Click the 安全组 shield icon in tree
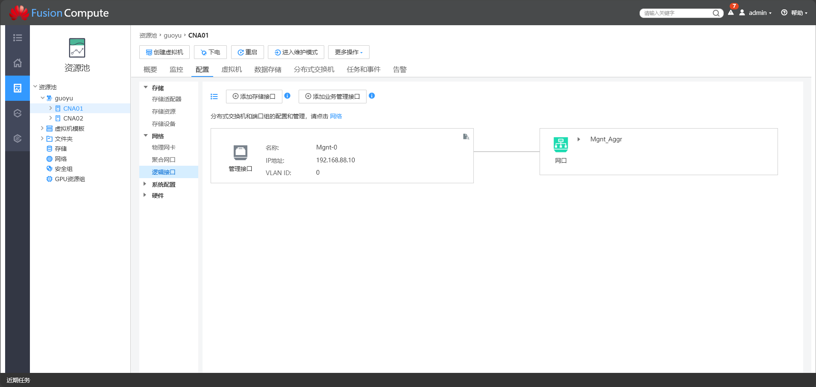This screenshot has width=816, height=387. coord(49,169)
